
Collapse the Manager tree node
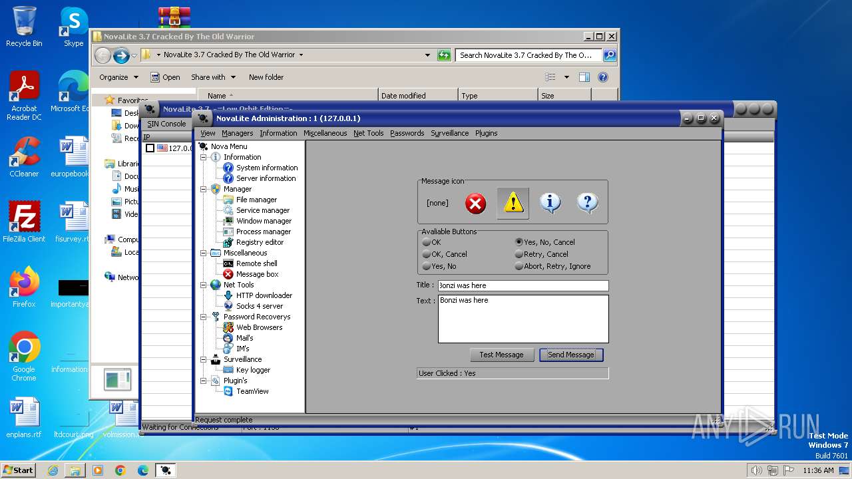(x=204, y=189)
